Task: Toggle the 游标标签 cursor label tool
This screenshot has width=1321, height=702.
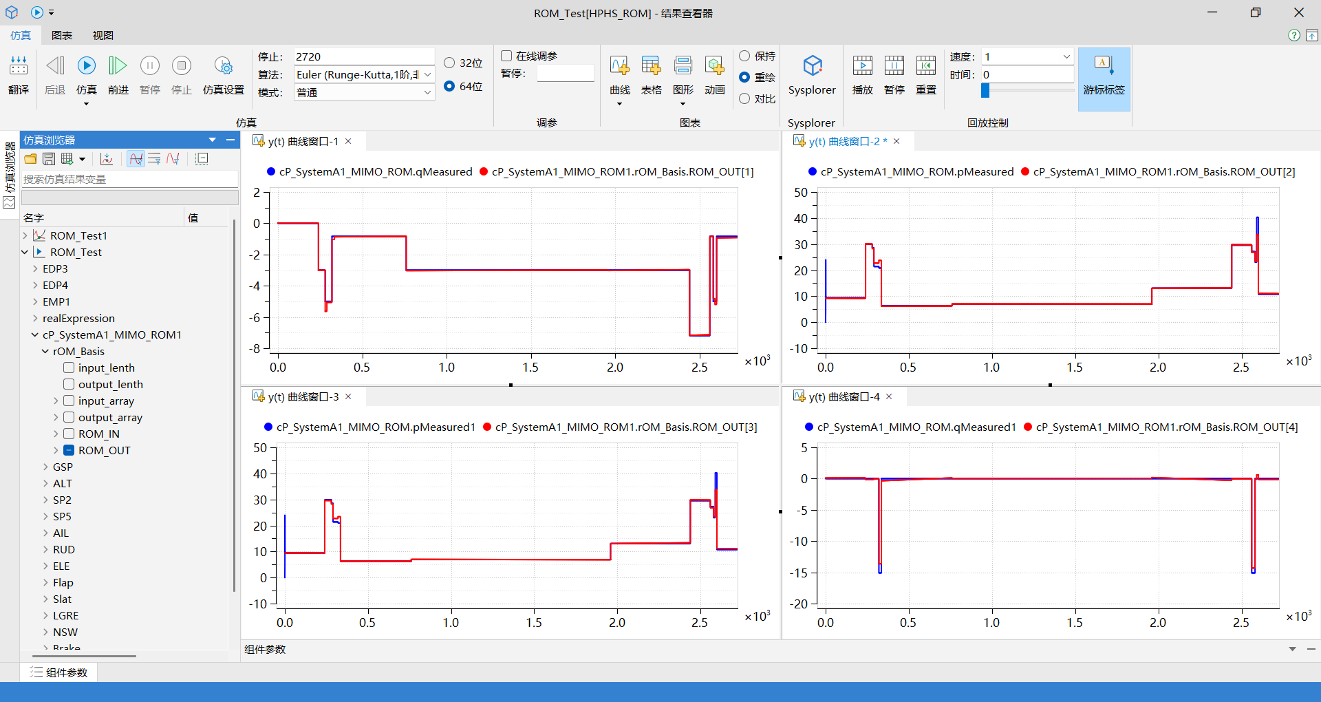Action: pos(1104,67)
